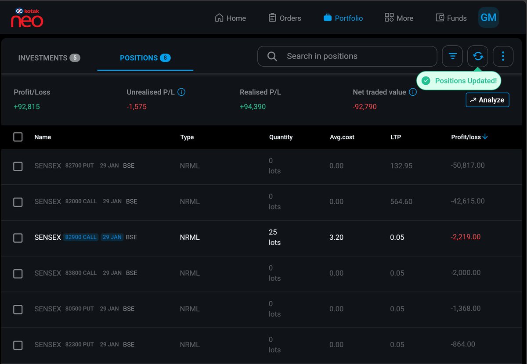Open the Funds page
Viewport: 527px width, 364px height.
point(451,18)
